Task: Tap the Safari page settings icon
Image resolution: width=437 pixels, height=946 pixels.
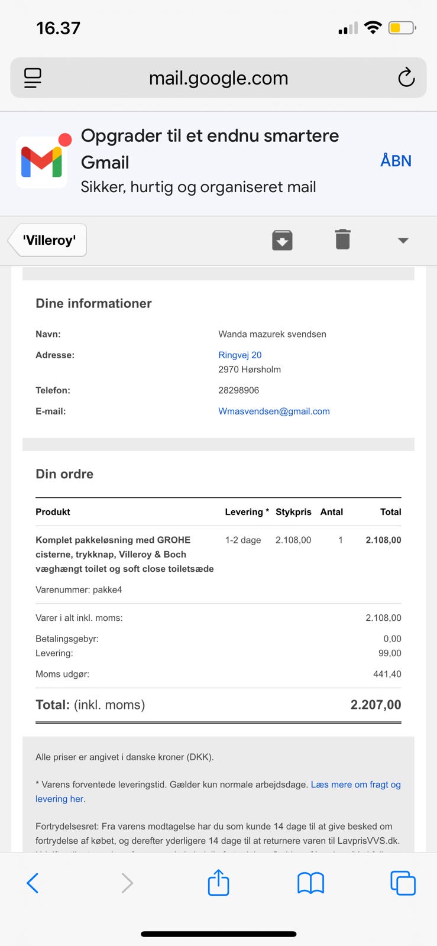Action: [33, 77]
